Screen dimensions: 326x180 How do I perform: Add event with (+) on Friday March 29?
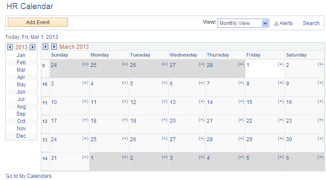click(x=281, y=138)
